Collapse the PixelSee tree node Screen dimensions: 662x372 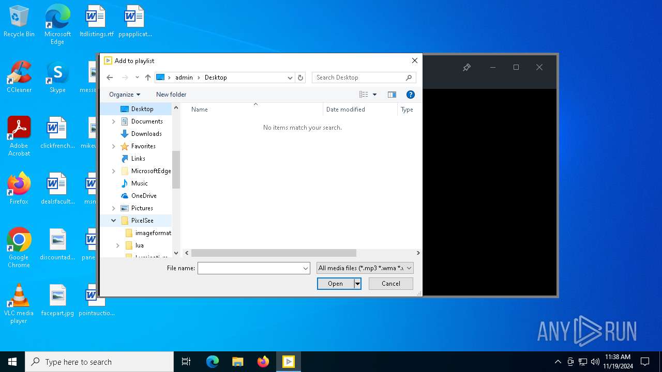pos(114,221)
